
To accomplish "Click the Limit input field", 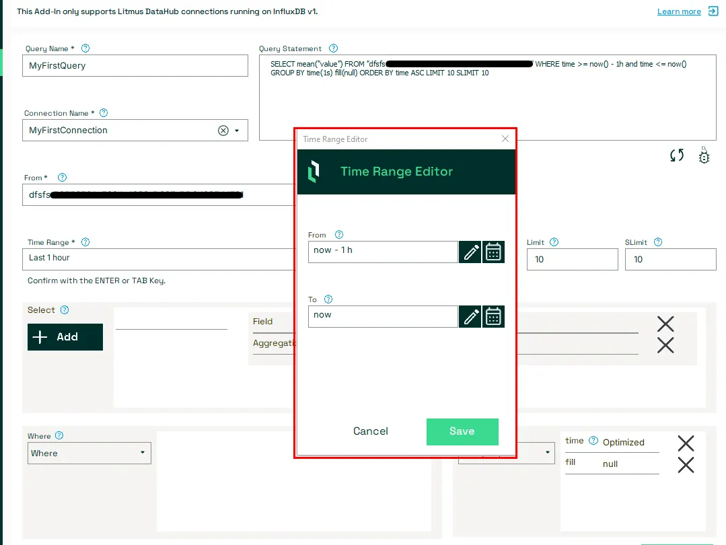I will tap(573, 259).
